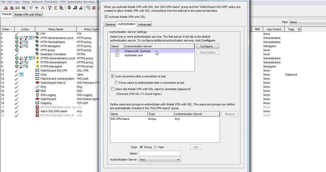
Task: Click the Tags column filter icon
Action: click(299, 29)
